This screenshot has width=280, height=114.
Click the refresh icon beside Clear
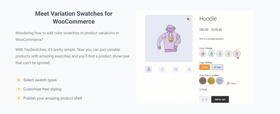tap(228, 83)
